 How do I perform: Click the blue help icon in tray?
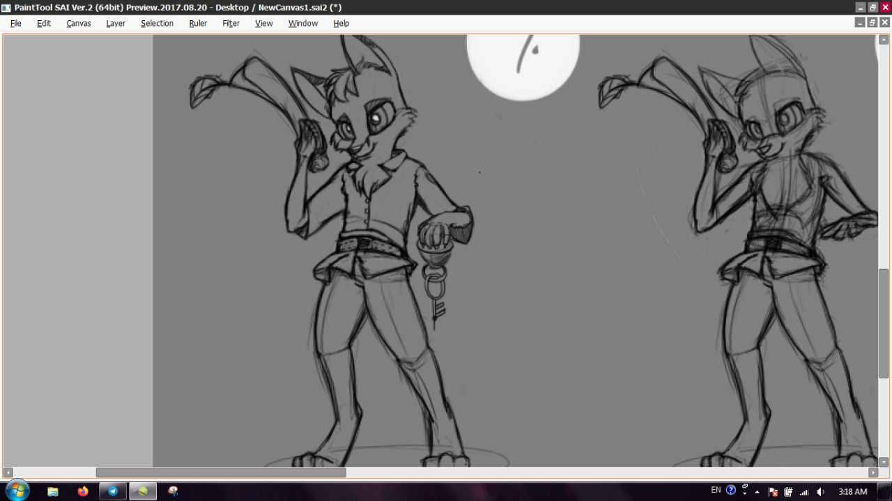click(731, 491)
